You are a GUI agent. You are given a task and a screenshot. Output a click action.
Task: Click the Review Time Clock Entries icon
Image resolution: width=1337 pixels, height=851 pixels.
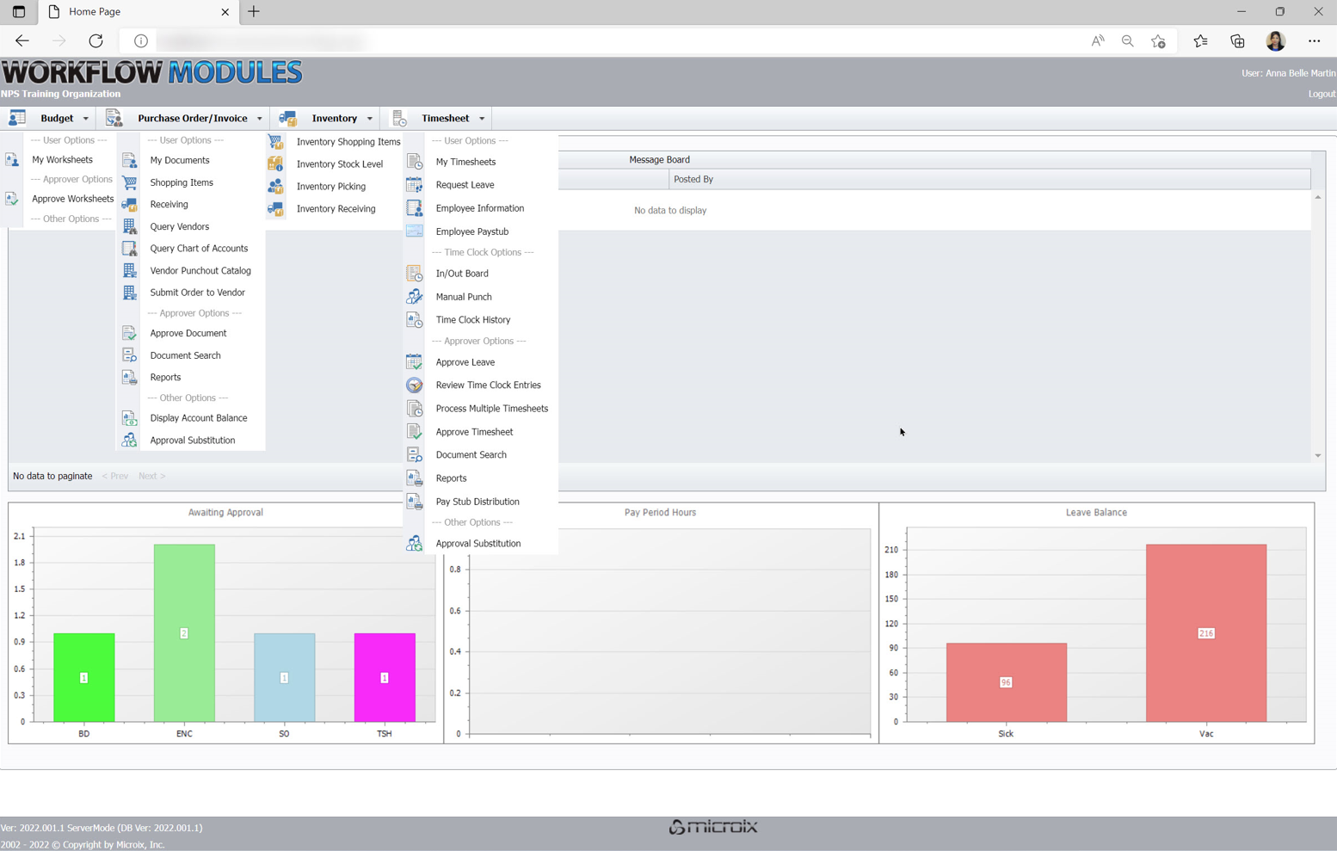tap(414, 385)
